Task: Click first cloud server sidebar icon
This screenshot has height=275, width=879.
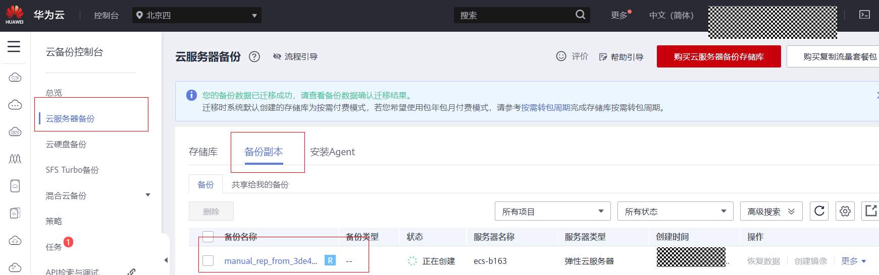Action: click(15, 78)
